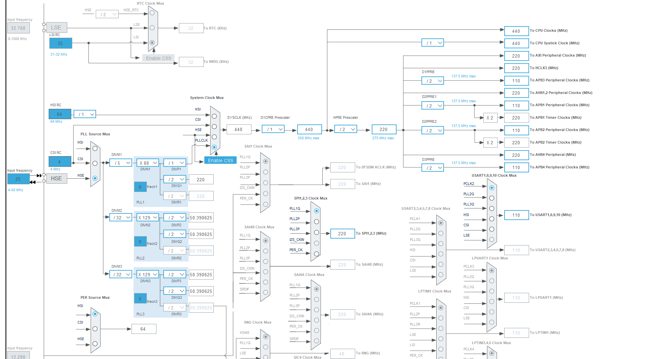Click the fracn3 value field

tap(140, 298)
